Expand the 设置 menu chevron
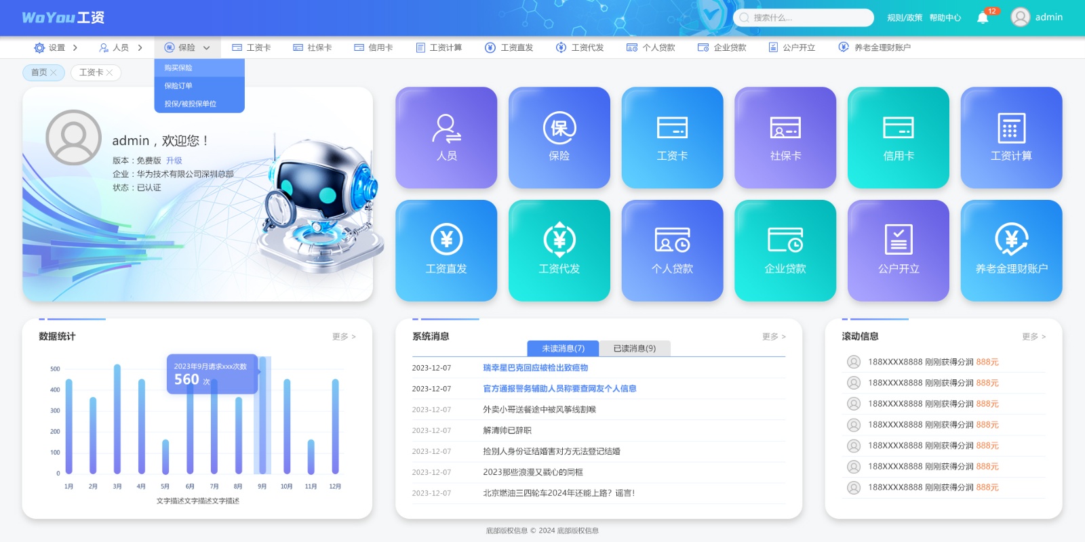 pyautogui.click(x=75, y=47)
